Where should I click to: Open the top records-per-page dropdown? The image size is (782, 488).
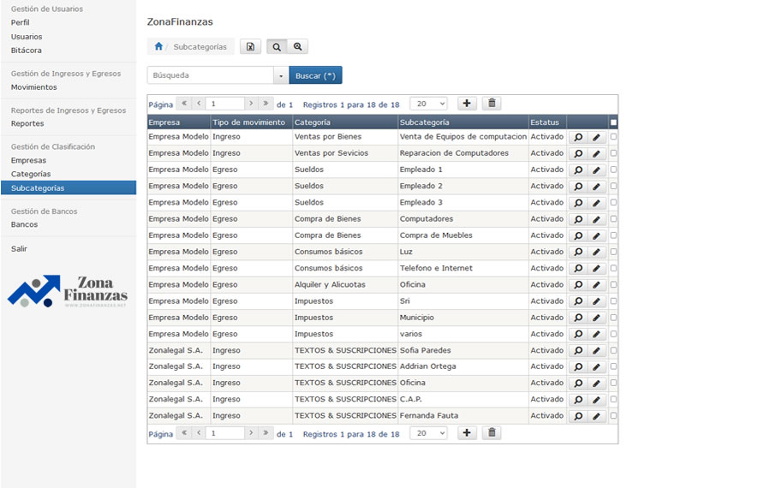click(x=428, y=104)
